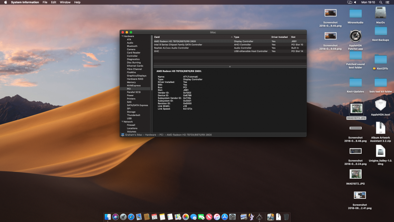Select Firewall under Network
The width and height of the screenshot is (394, 222).
(131, 125)
